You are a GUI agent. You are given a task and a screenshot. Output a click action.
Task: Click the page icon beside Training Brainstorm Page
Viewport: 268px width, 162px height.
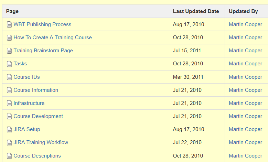click(x=9, y=51)
